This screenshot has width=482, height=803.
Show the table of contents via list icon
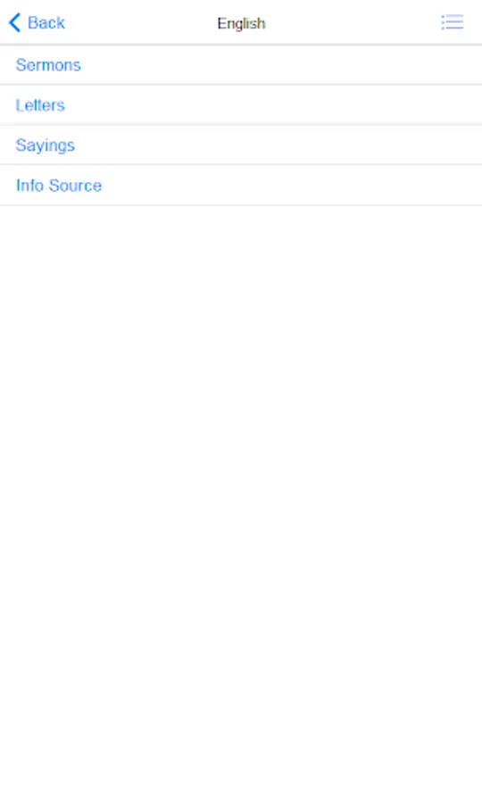click(453, 22)
